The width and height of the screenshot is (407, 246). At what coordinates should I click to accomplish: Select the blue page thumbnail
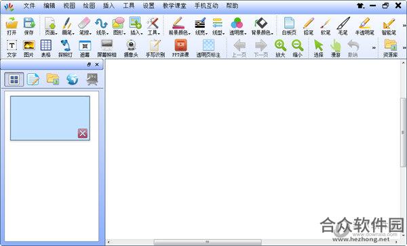tap(50, 118)
